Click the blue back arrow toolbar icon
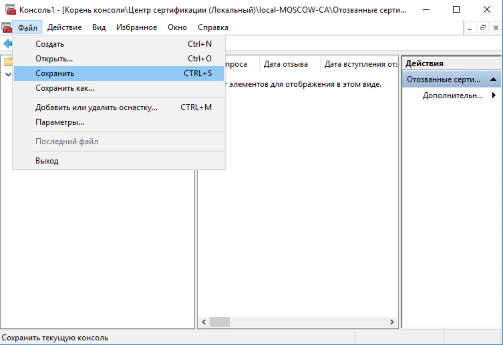The image size is (503, 345). [7, 44]
